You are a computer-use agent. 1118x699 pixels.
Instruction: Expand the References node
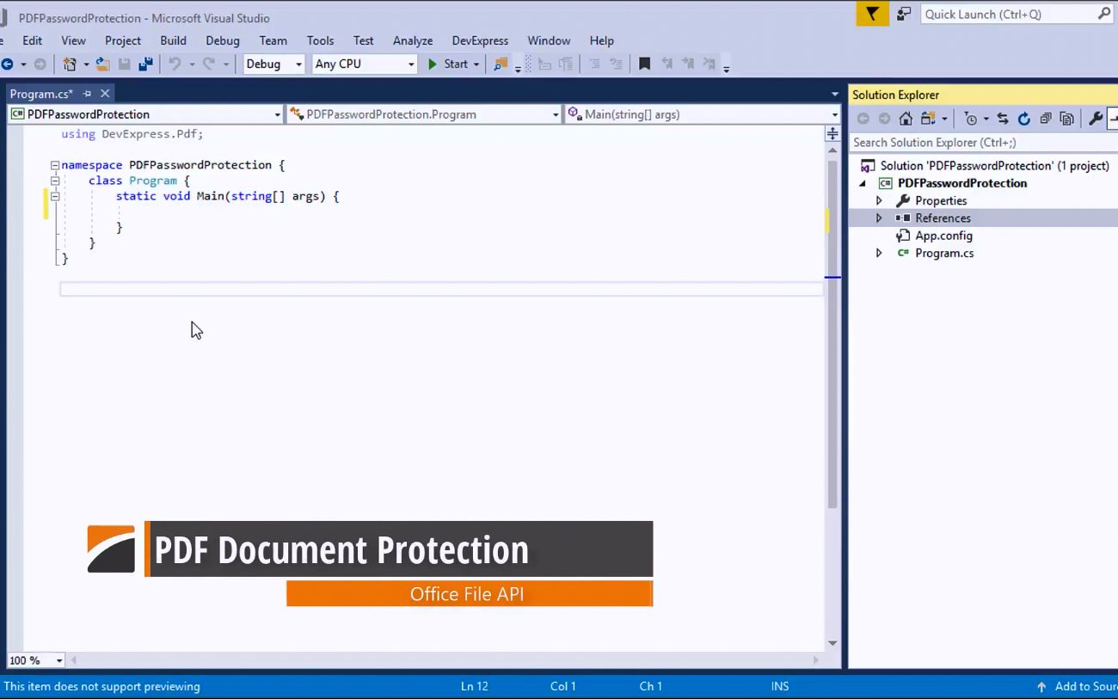879,218
